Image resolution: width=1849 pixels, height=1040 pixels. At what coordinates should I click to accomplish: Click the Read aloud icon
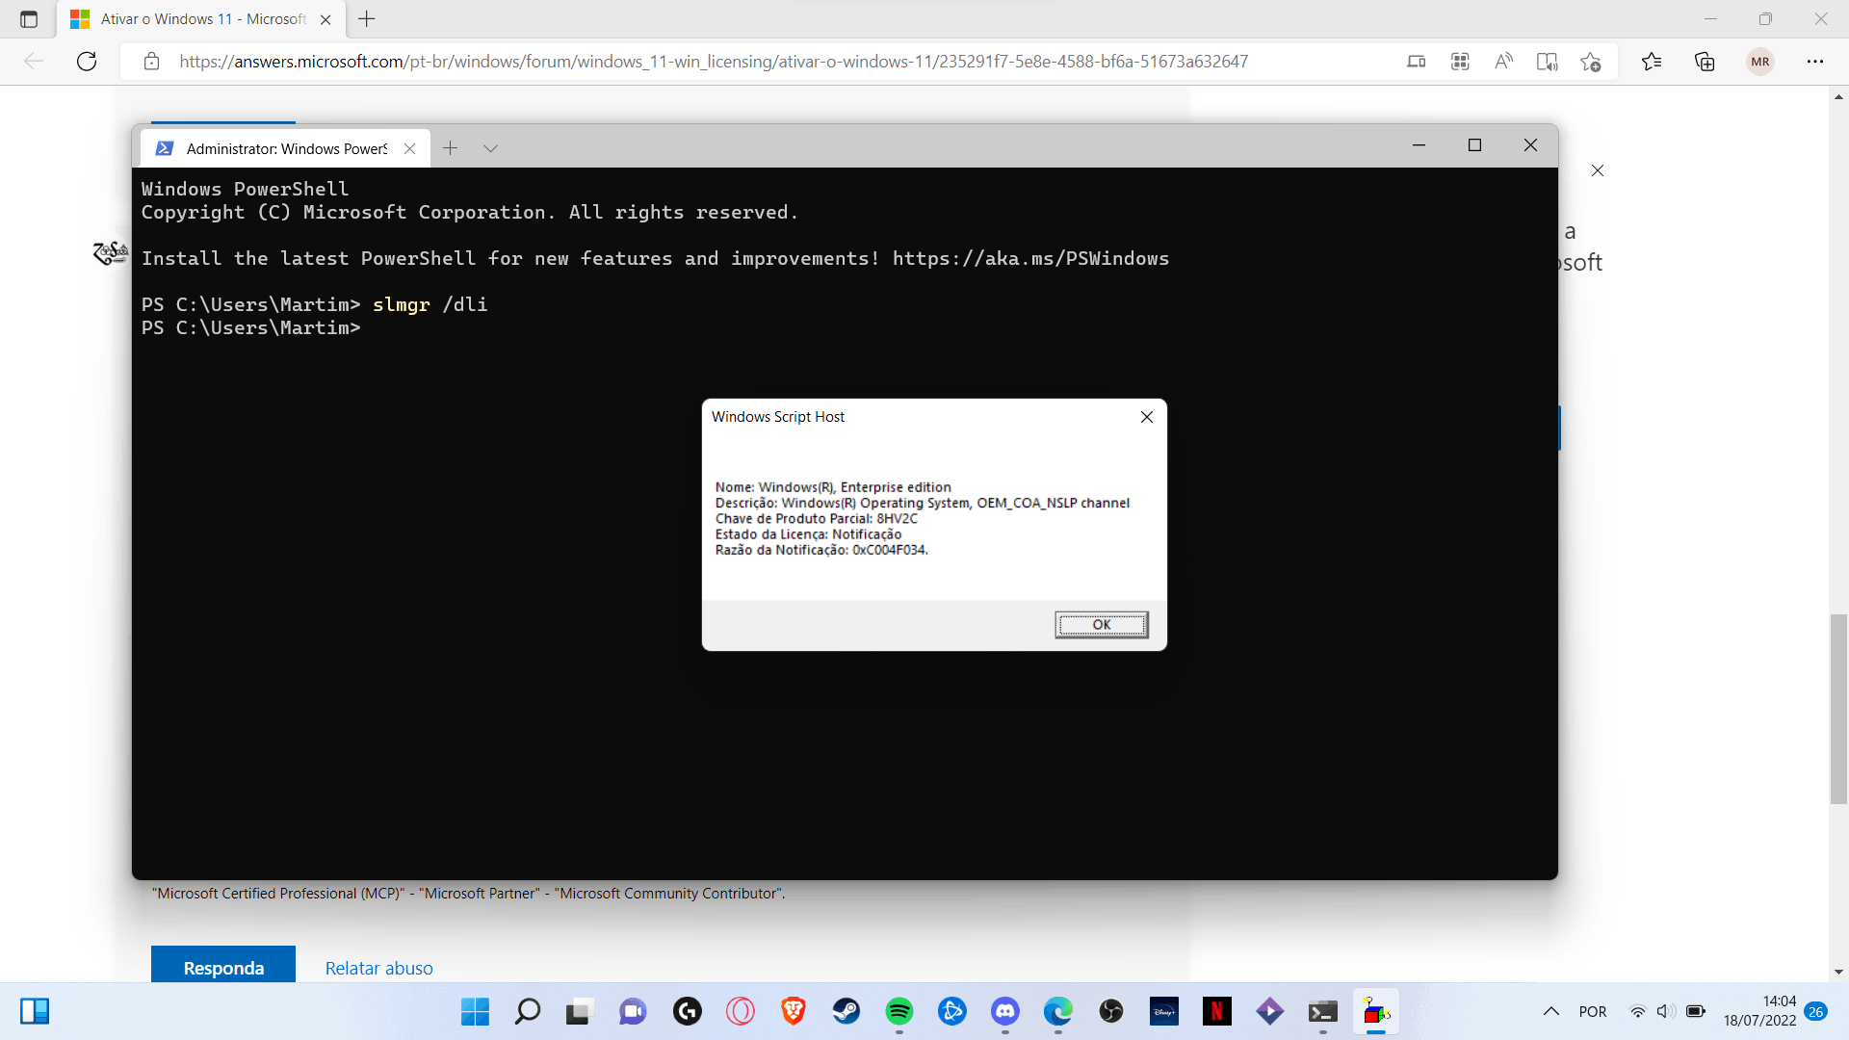coord(1503,62)
